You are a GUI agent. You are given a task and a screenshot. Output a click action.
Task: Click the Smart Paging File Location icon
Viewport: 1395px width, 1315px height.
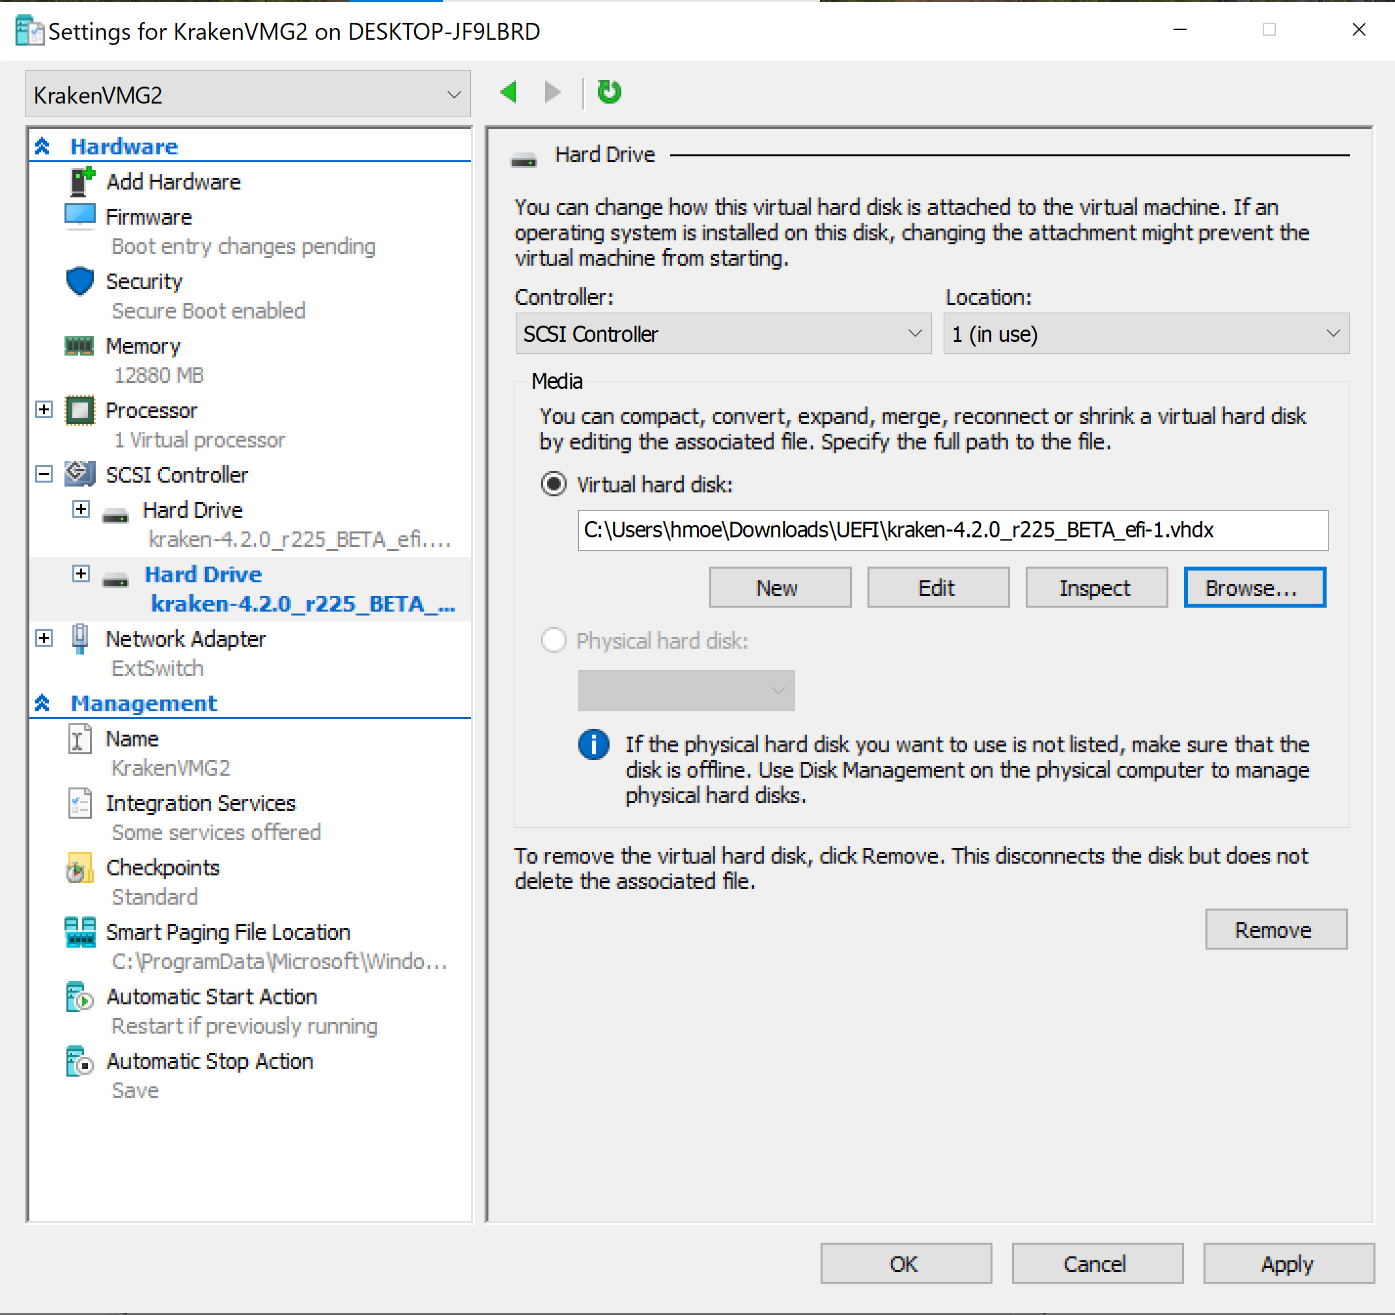coord(79,933)
